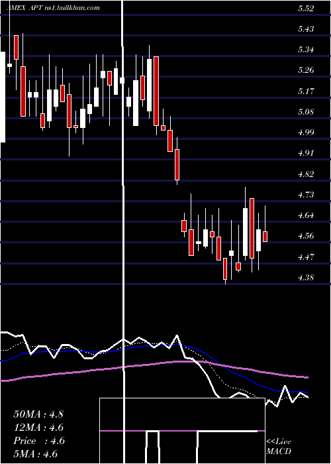The height and width of the screenshot is (464, 331).
Task: Click the 4.38 price axis label
Action: (306, 278)
